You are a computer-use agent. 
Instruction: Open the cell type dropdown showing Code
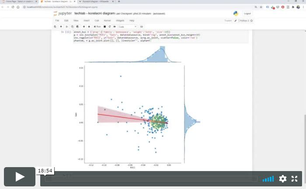coord(128,27)
